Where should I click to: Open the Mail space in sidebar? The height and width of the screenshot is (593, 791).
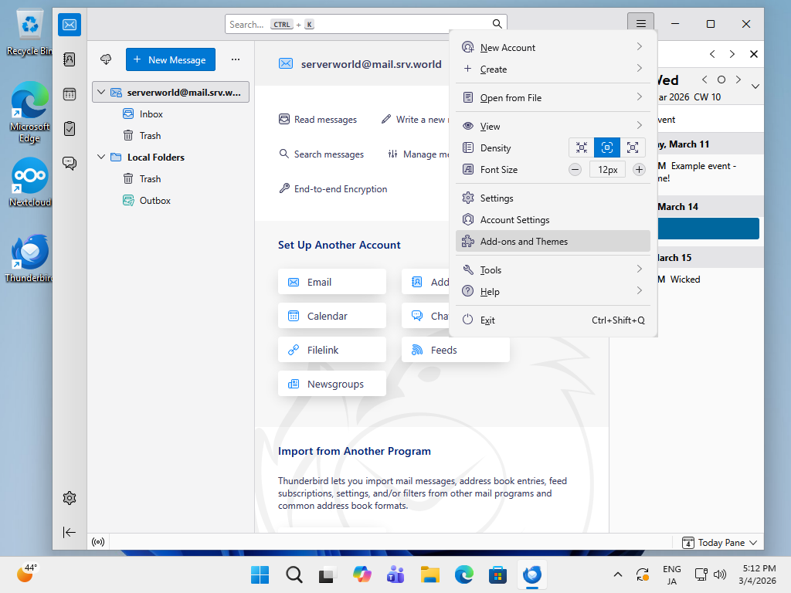[x=70, y=25]
